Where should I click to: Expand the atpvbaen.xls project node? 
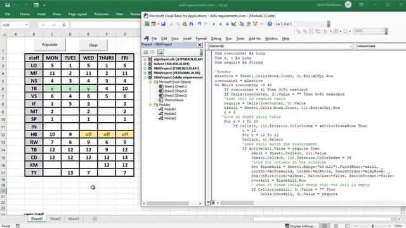(145, 59)
